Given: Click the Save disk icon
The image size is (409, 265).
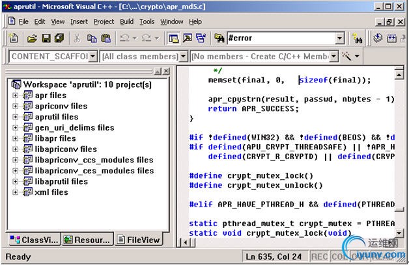Looking at the screenshot, I should point(46,38).
